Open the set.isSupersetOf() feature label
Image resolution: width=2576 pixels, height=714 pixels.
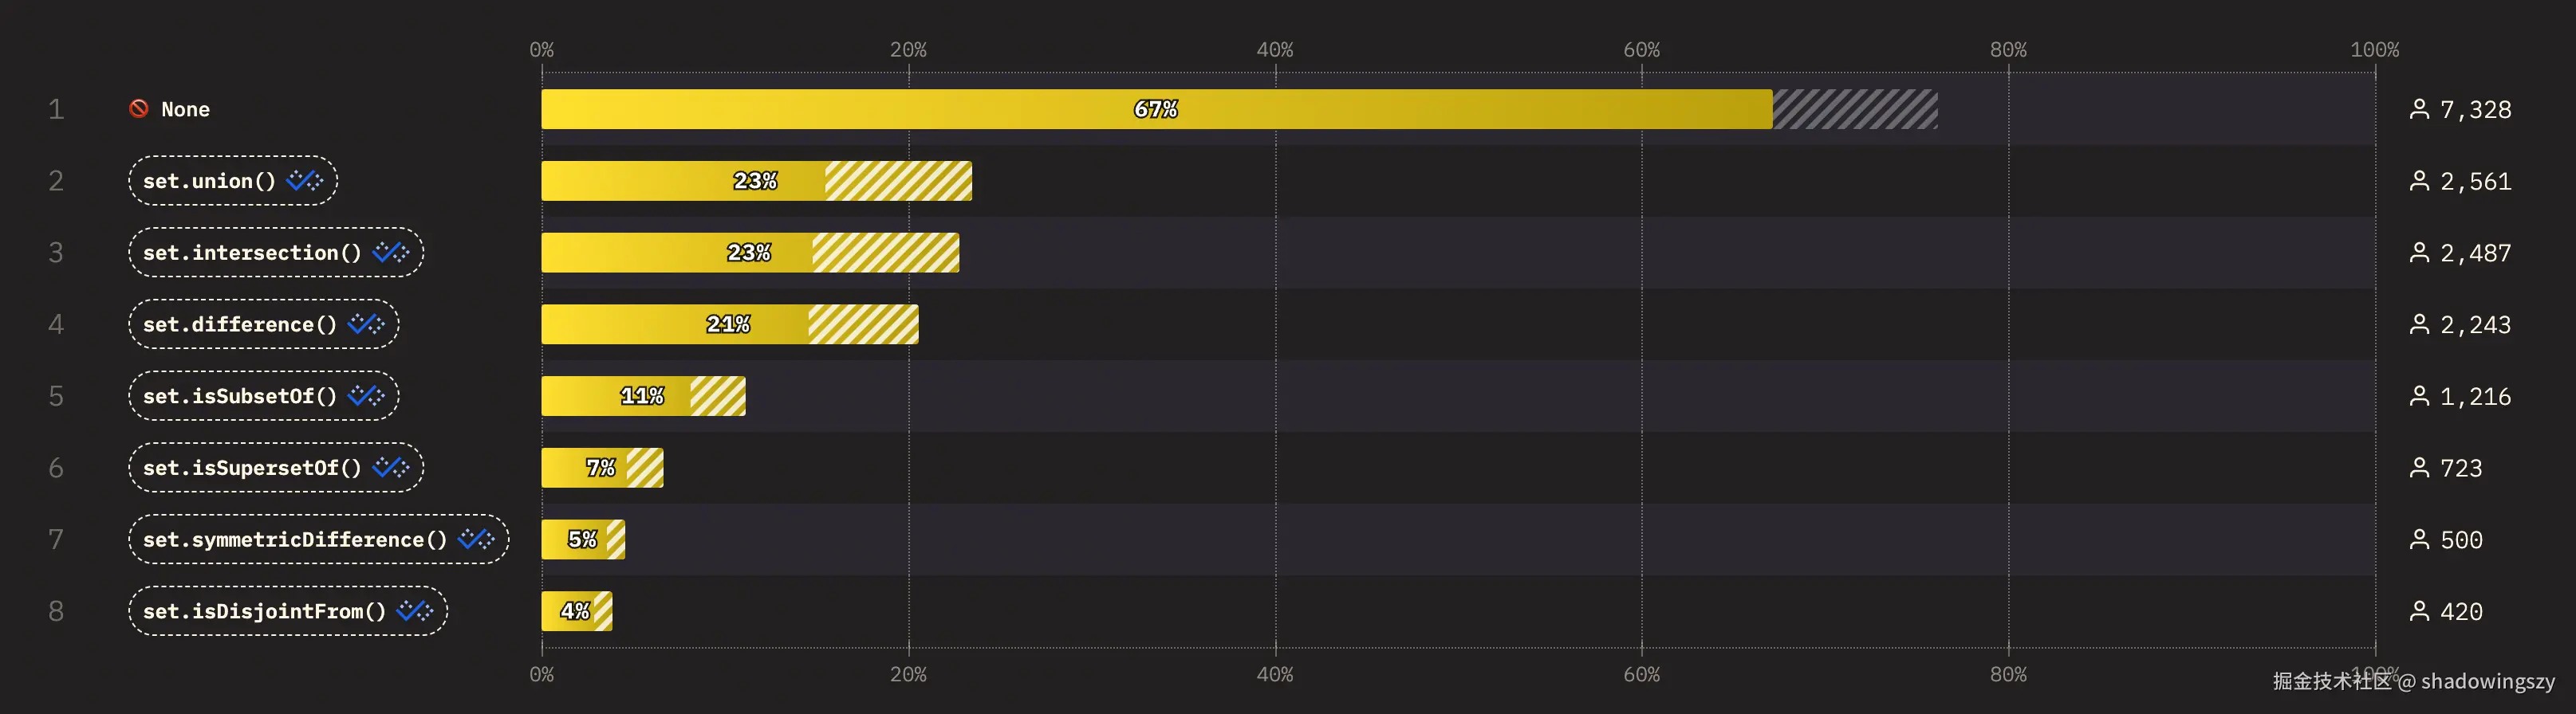[x=252, y=469]
